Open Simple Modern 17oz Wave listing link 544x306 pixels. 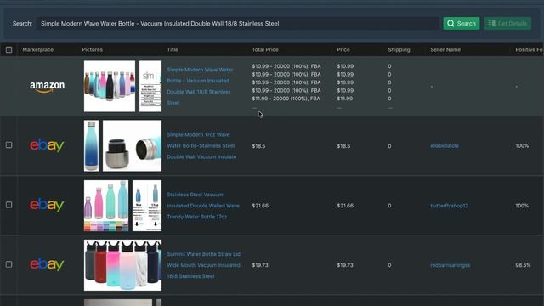[x=201, y=145]
